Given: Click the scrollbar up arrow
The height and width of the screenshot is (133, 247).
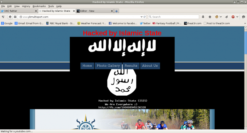Looking at the screenshot, I should 245,28.
